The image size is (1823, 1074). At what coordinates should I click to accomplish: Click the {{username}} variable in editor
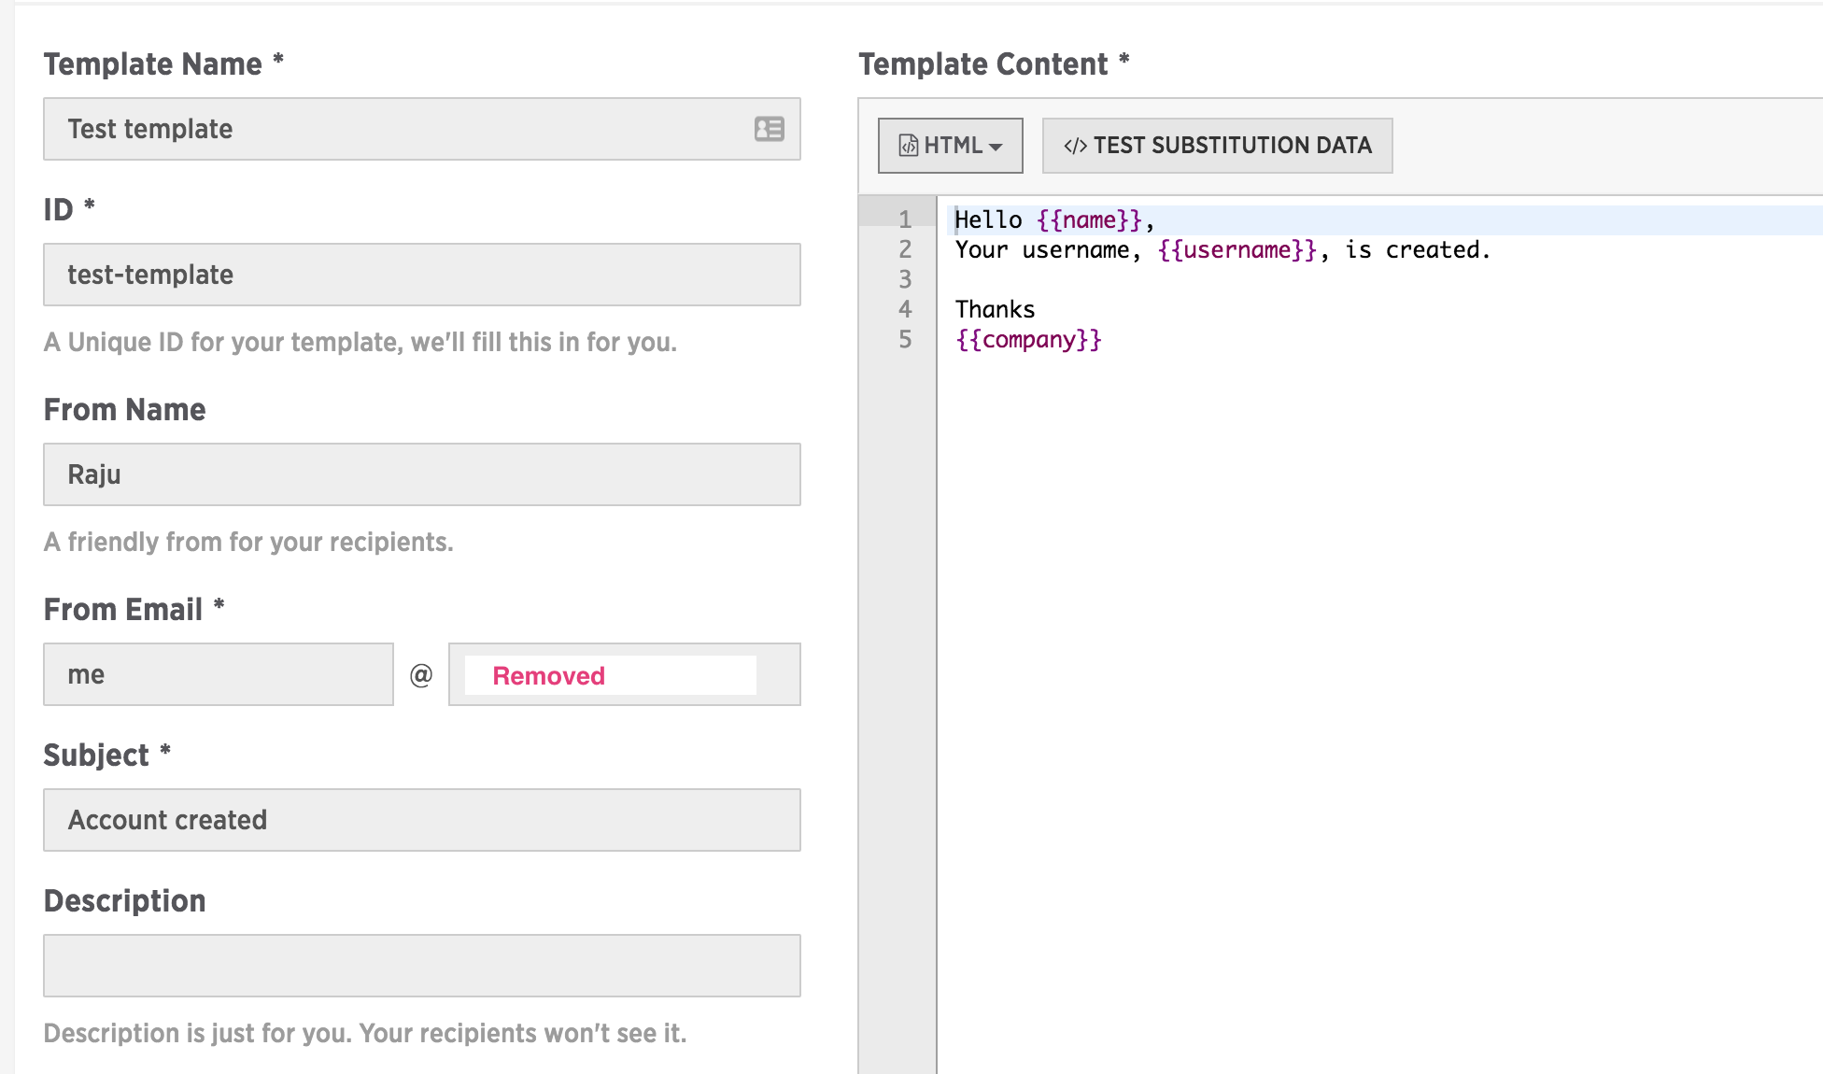click(x=1237, y=250)
